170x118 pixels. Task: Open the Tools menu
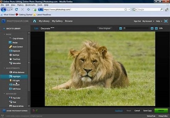(40, 5)
